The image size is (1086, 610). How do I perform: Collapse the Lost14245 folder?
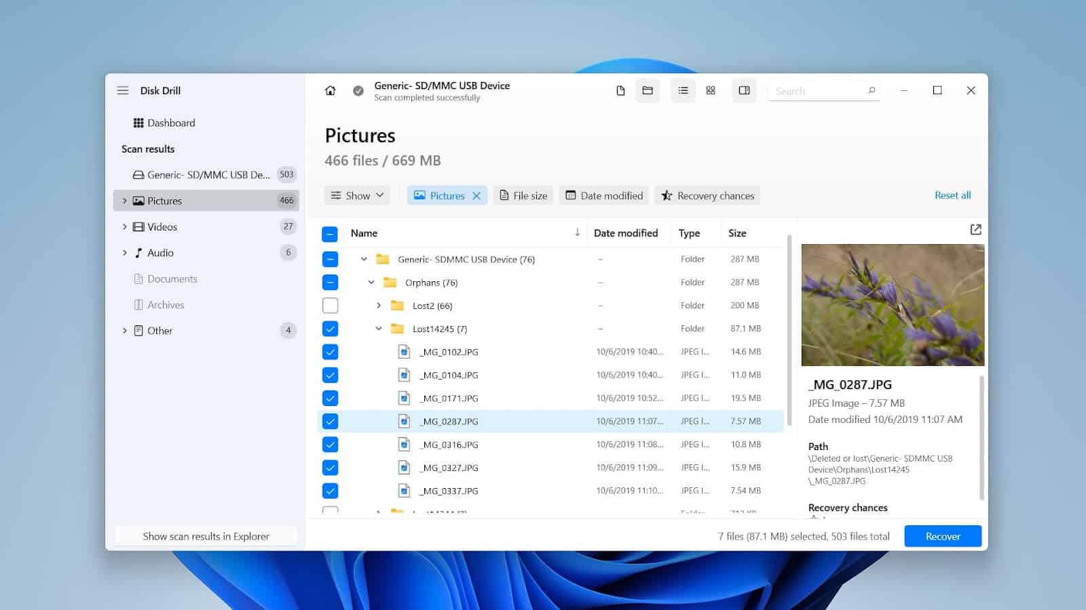click(x=379, y=329)
